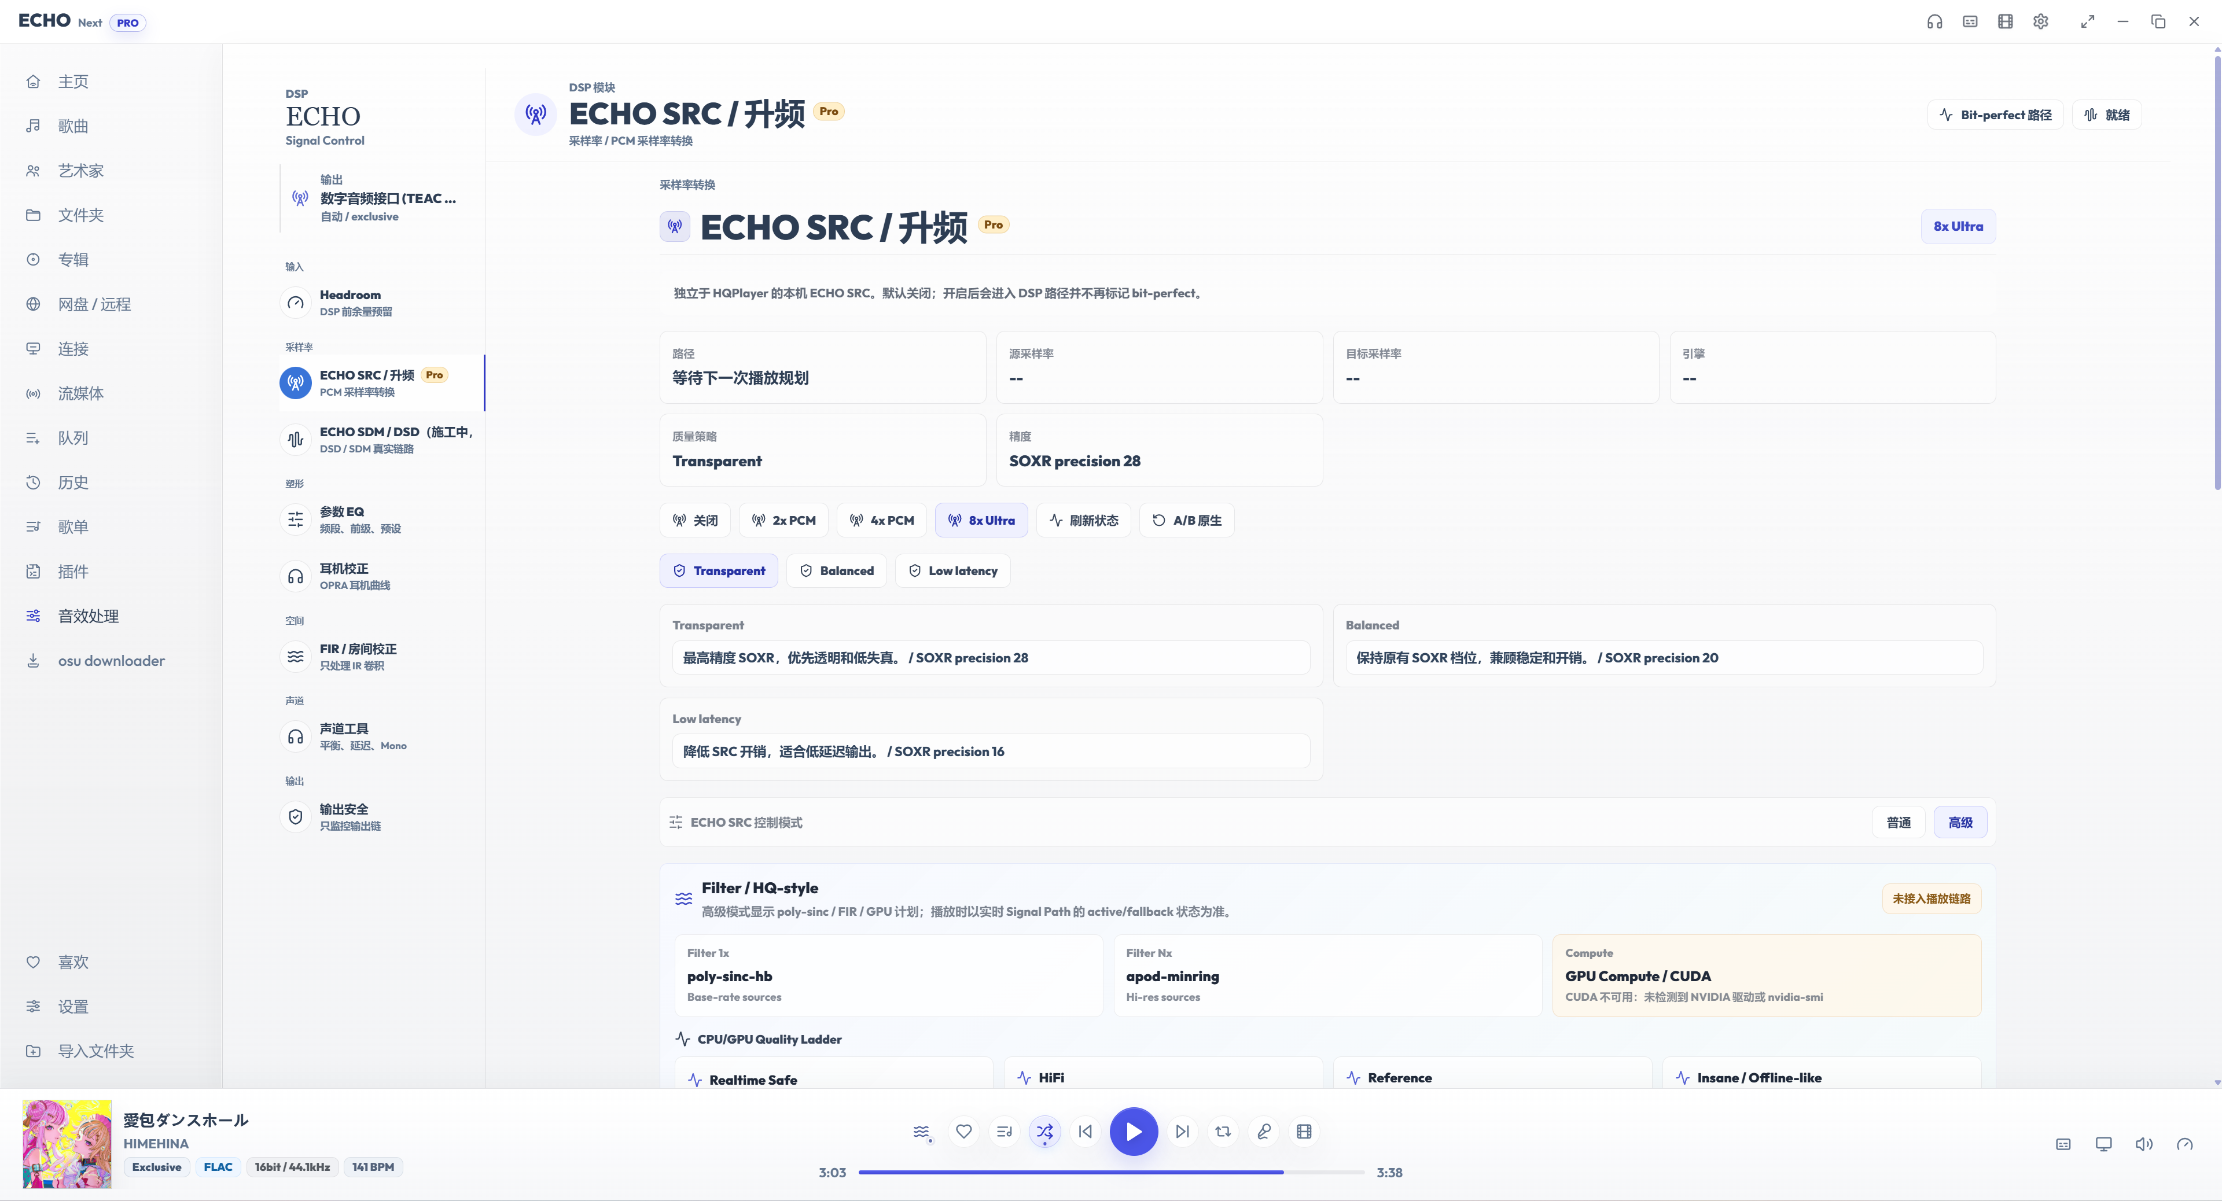
Task: Select the 4x PCM upsampling option
Action: 881,521
